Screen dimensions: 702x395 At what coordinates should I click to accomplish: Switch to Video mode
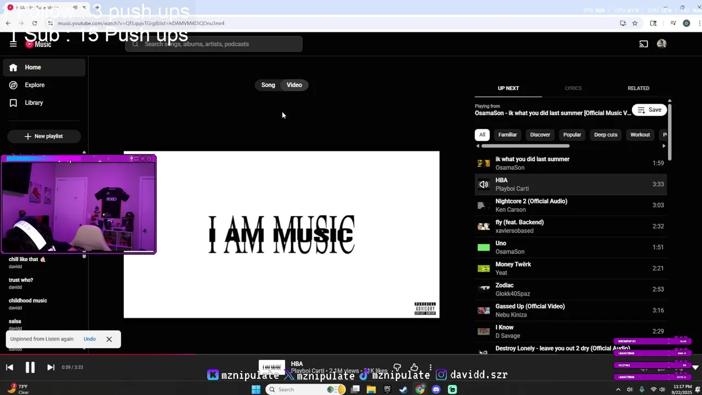(x=295, y=85)
